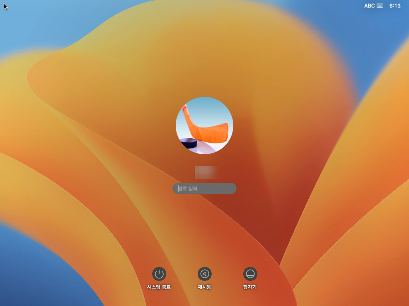Click the sleep (잠자기) icon
This screenshot has width=409, height=306.
pyautogui.click(x=250, y=274)
